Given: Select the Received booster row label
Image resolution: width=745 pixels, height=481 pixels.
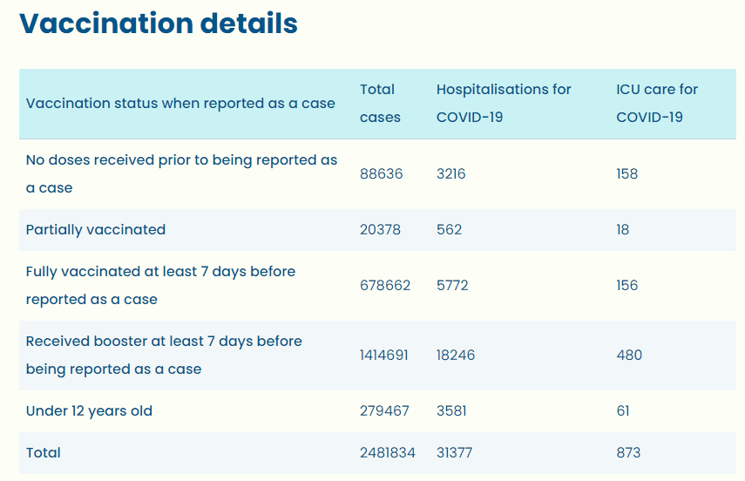Looking at the screenshot, I should pos(164,355).
